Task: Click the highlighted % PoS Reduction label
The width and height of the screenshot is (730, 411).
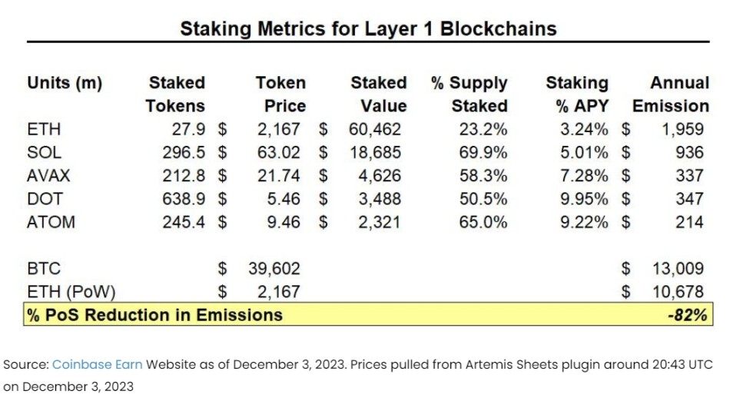Action: point(154,315)
